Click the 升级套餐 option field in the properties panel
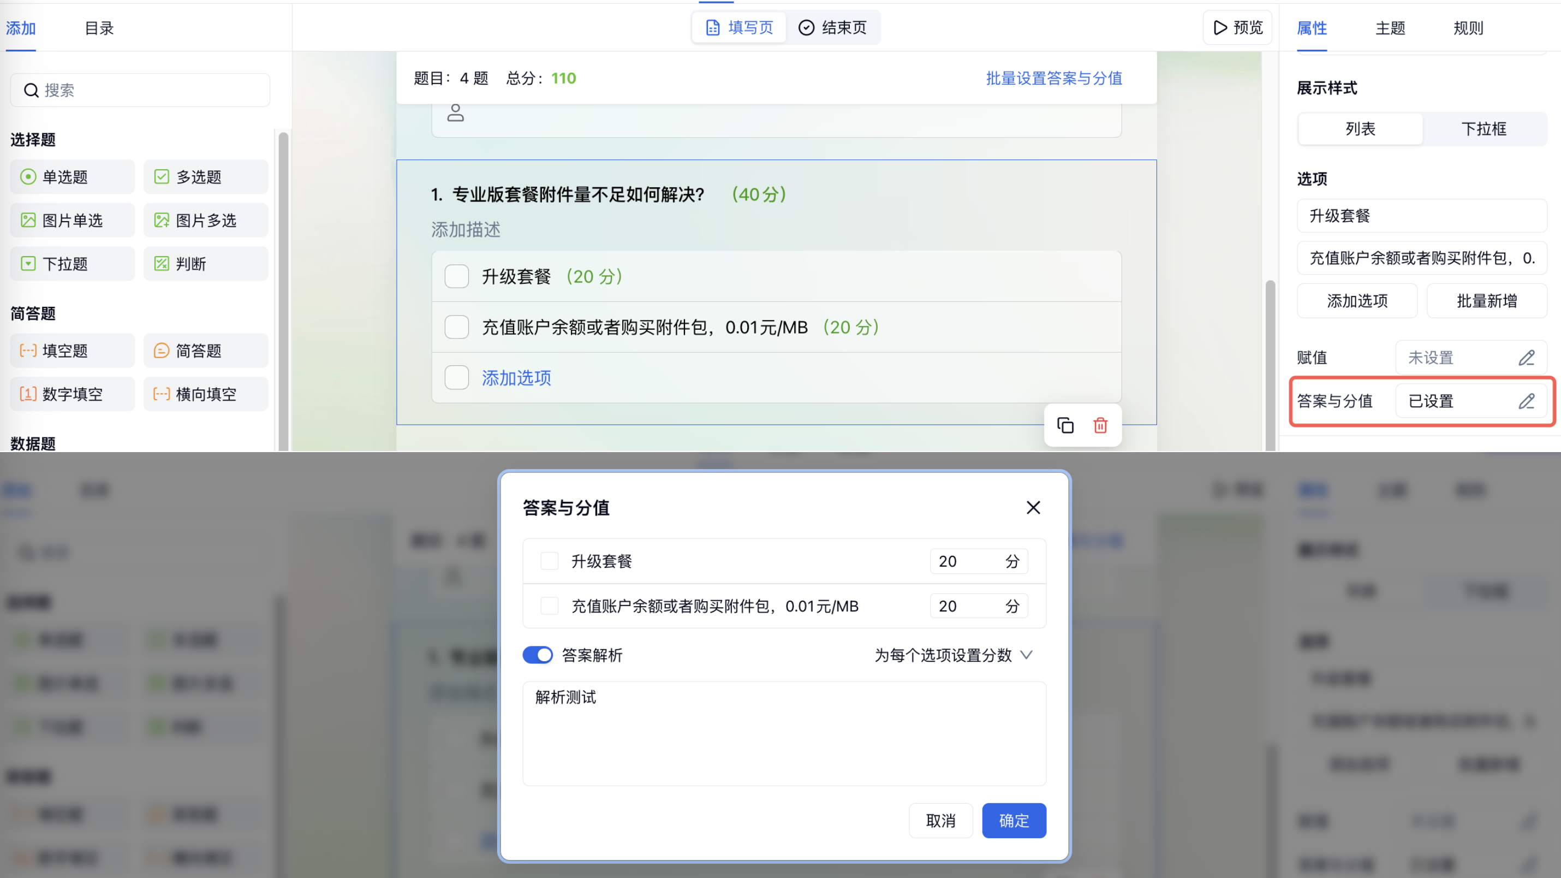1561x878 pixels. (1422, 216)
